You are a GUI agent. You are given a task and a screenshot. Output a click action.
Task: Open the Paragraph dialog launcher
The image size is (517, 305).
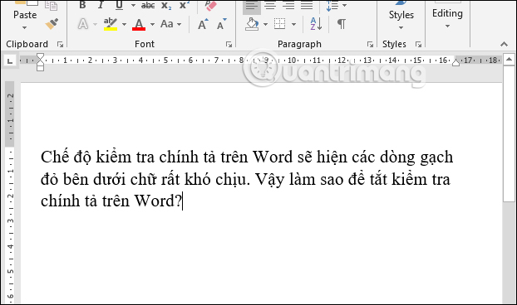[370, 45]
